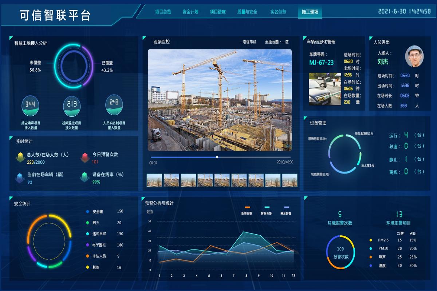Screen dimensions: 437x291
Task: Switch to the 质量与安全 tab
Action: click(247, 12)
